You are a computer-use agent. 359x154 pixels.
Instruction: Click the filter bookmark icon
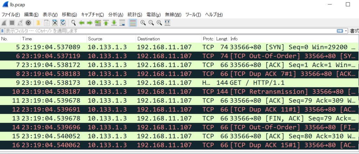coord(2,31)
